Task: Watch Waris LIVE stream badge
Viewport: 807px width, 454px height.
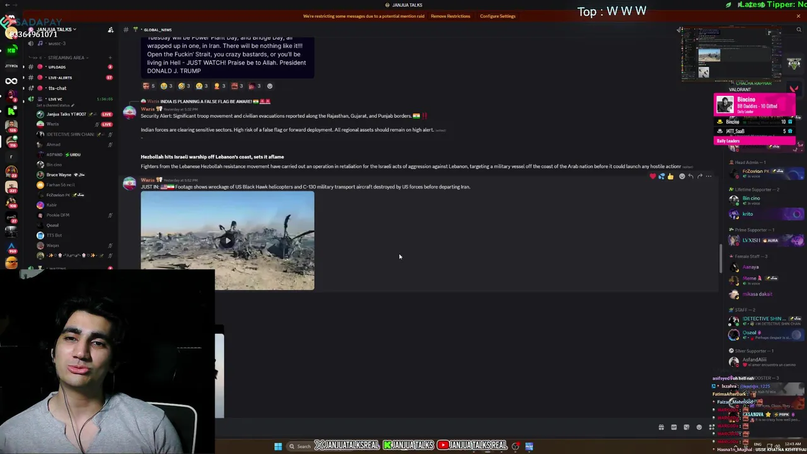Action: click(x=107, y=124)
